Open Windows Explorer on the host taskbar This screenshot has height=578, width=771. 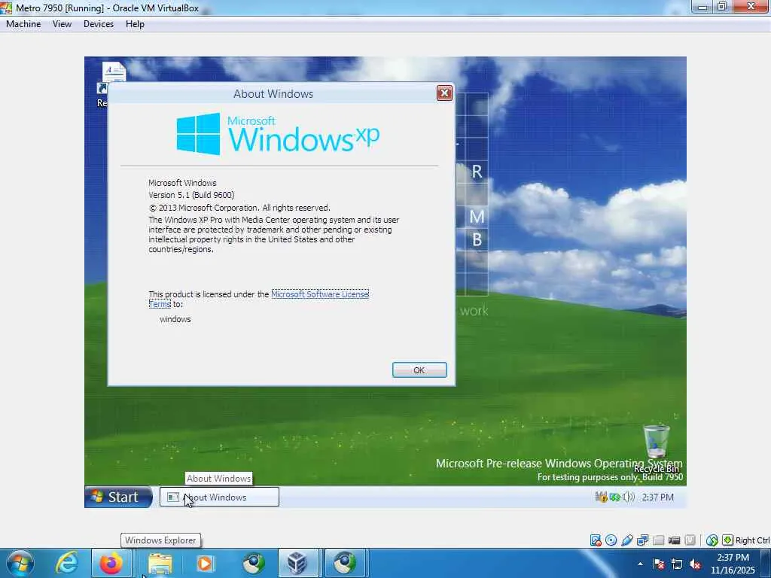(x=160, y=563)
